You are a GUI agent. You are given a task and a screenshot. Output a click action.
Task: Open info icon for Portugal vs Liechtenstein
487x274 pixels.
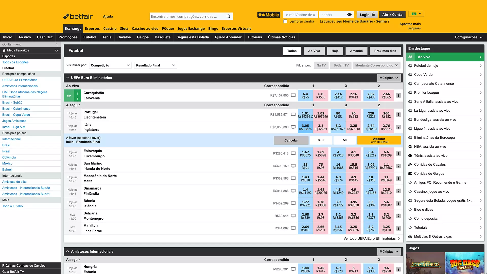tap(398, 115)
